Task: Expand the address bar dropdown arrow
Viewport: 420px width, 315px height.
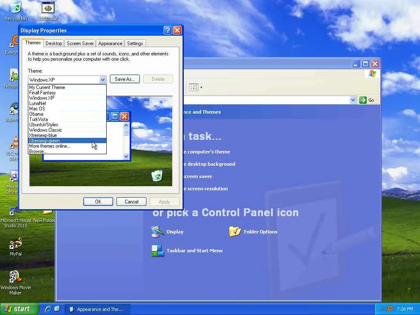Action: click(x=353, y=100)
